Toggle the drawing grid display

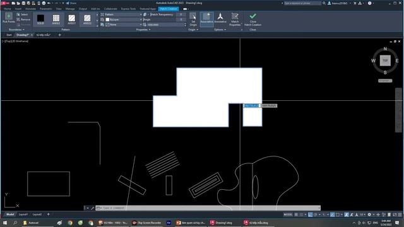[x=296, y=214]
